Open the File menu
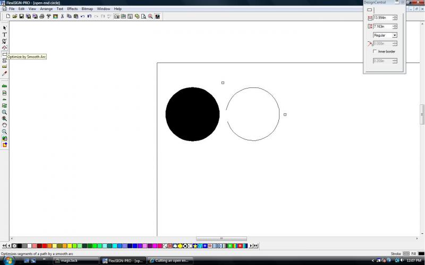Viewport: 425px width, 265px height. tap(12, 8)
